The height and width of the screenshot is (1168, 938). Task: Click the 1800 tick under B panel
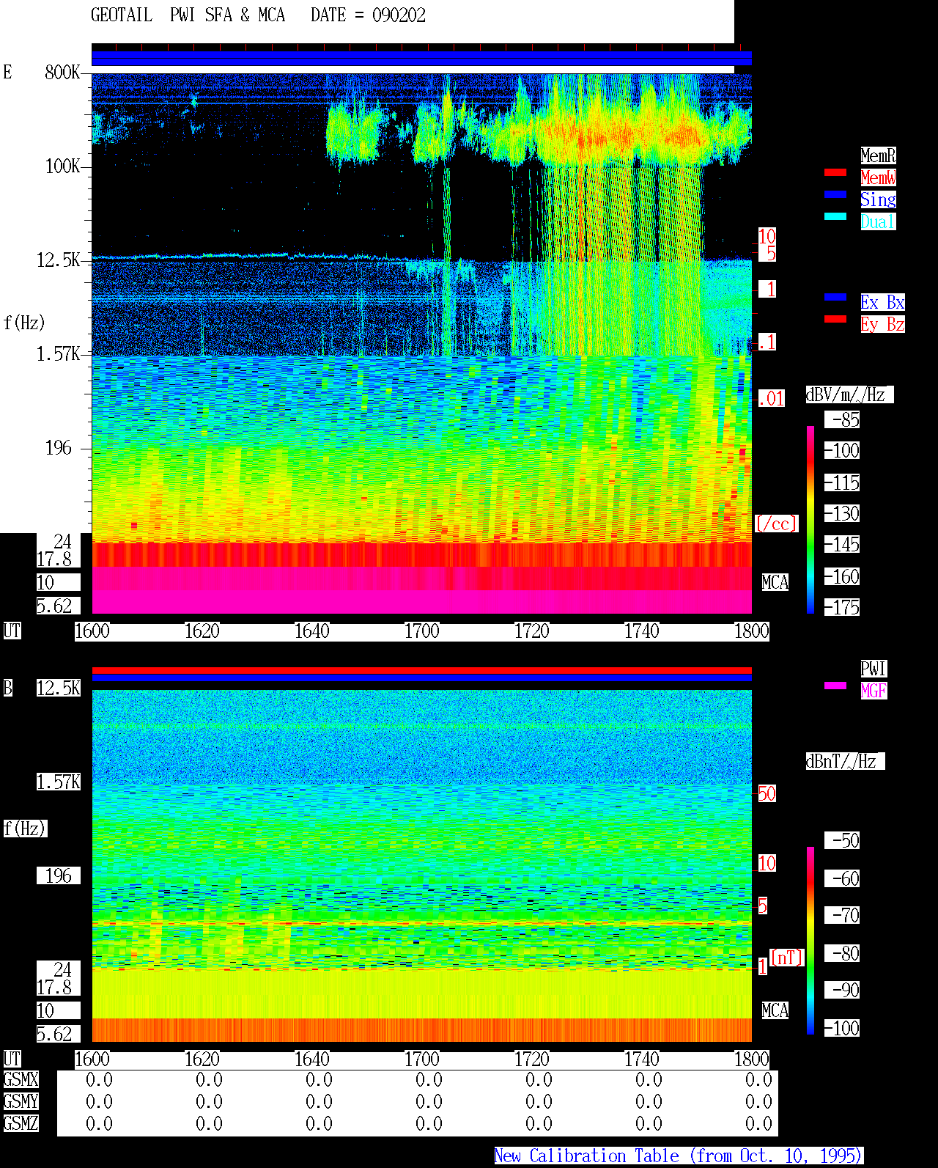[752, 1059]
